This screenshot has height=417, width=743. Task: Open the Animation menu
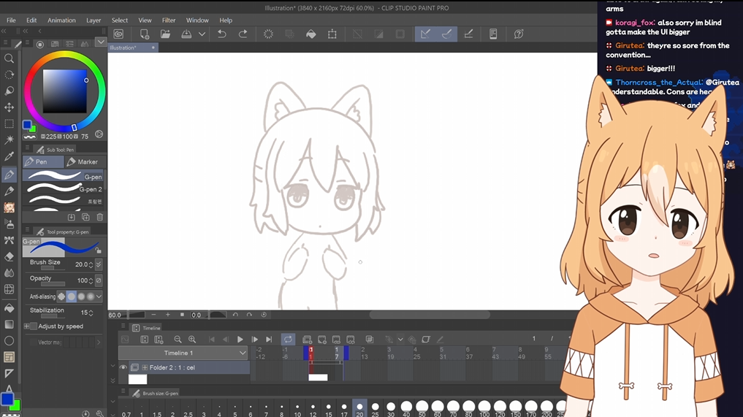[x=61, y=20]
